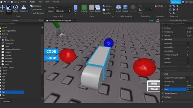Toggle Join Surfaces option

37,13
